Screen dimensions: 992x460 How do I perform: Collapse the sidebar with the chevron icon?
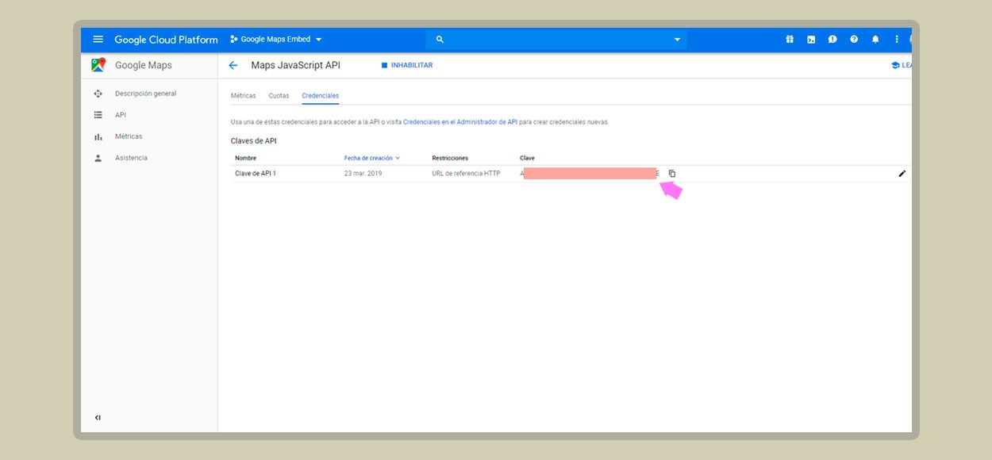pos(98,417)
